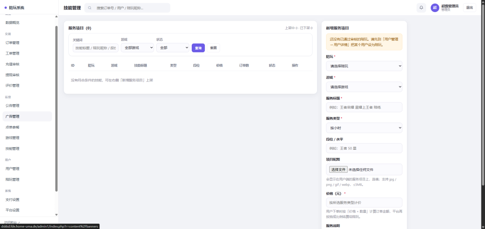The width and height of the screenshot is (485, 229).
Task: Click the ID column header
Action: [73, 65]
